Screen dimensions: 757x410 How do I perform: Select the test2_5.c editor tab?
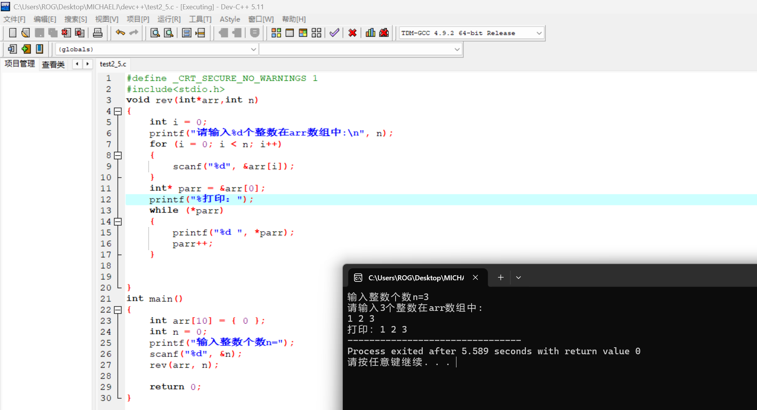[113, 64]
